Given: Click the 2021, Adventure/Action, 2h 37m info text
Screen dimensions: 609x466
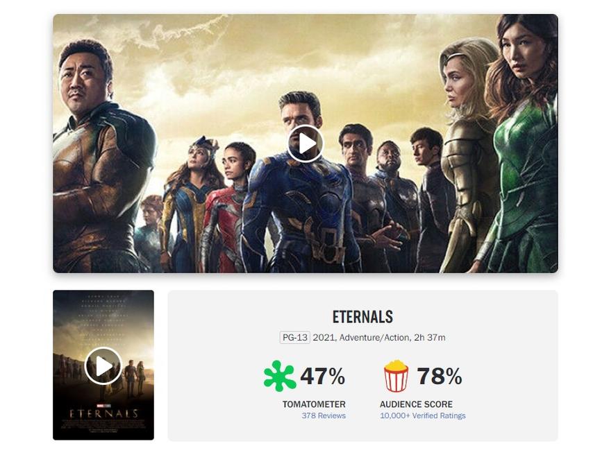Looking at the screenshot, I should 379,338.
